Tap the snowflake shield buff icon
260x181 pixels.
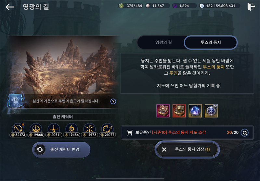point(15,101)
